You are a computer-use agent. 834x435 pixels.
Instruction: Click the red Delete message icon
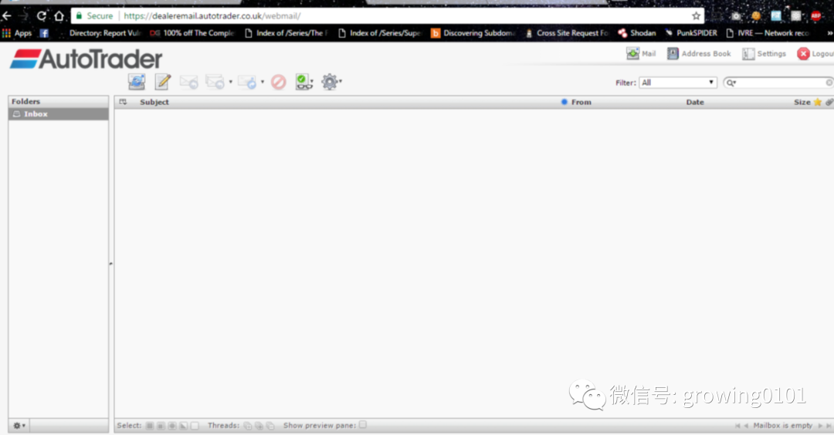(x=278, y=83)
